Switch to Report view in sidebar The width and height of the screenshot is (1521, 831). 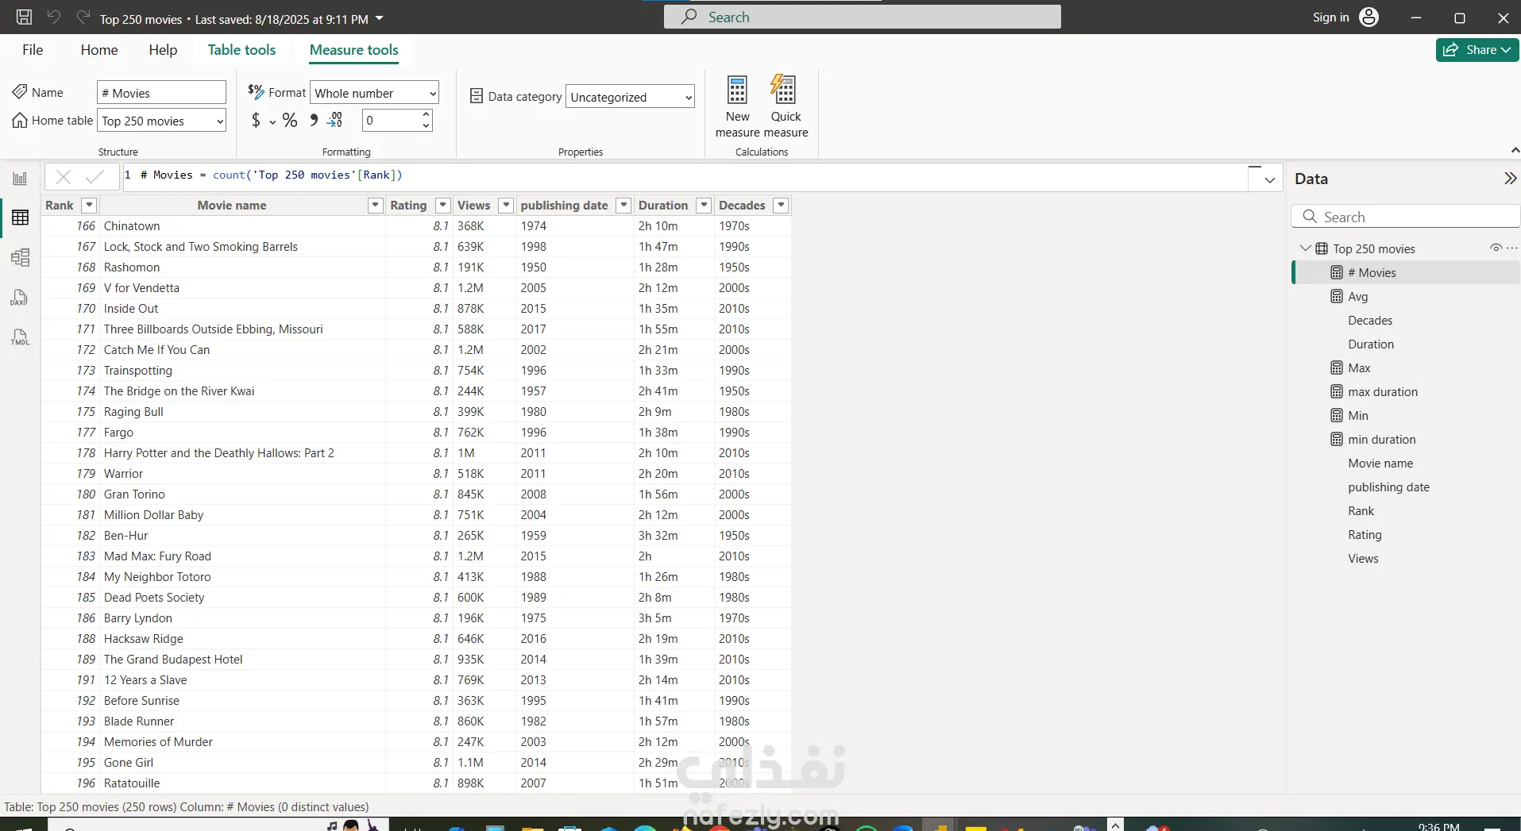coord(20,179)
